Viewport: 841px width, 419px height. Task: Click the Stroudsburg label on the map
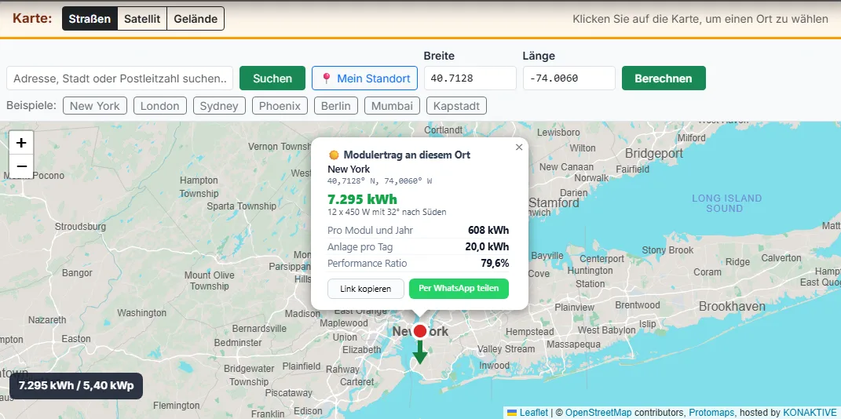[x=80, y=227]
